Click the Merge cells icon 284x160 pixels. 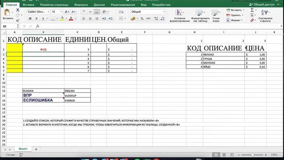point(121,19)
